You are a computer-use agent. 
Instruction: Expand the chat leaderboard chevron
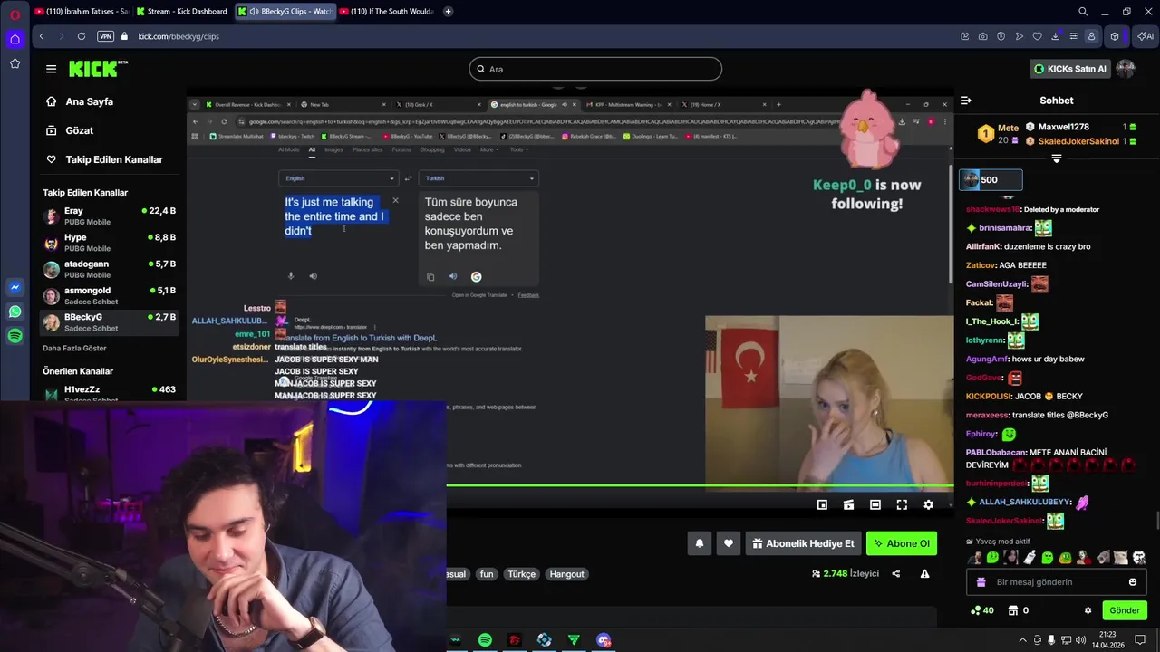point(1056,158)
